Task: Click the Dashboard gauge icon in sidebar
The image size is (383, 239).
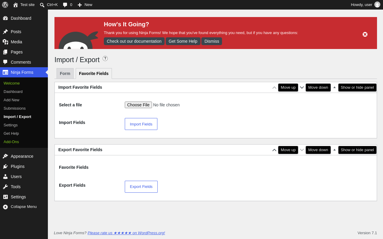Action: pos(5,18)
